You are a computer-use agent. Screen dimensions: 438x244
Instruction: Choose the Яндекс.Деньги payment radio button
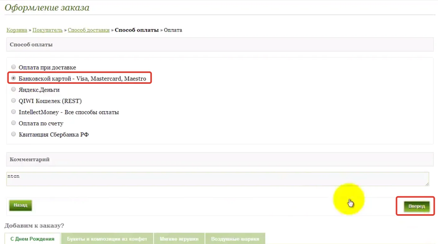[x=13, y=89]
